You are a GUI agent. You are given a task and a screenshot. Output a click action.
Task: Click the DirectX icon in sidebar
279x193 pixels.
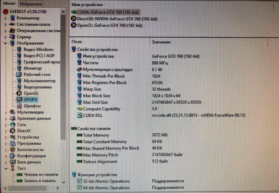(x=13, y=131)
